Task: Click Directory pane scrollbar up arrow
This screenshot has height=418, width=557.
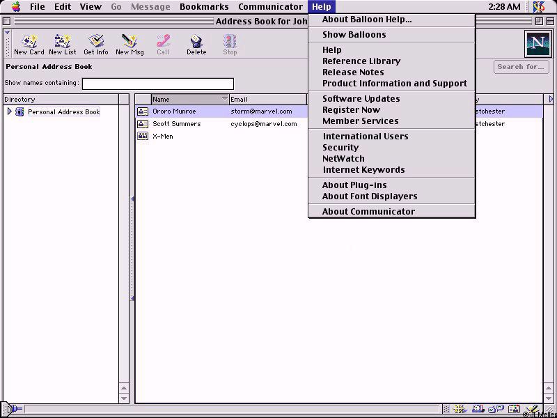Action: pos(124,388)
